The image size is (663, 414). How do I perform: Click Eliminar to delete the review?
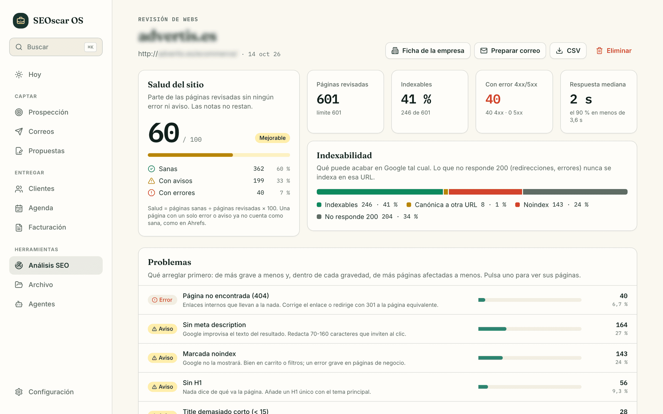[x=614, y=51]
